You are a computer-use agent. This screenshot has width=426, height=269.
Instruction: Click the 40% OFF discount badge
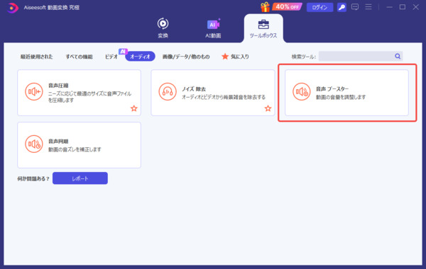pyautogui.click(x=287, y=7)
